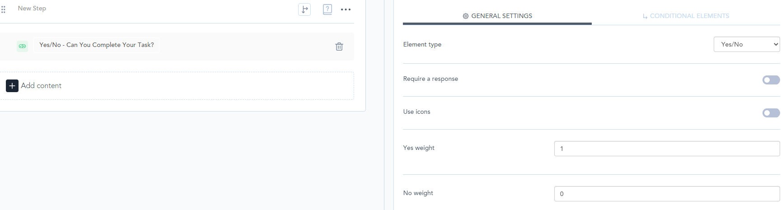Image resolution: width=781 pixels, height=210 pixels.
Task: Open the three-dot more options menu
Action: pos(346,9)
